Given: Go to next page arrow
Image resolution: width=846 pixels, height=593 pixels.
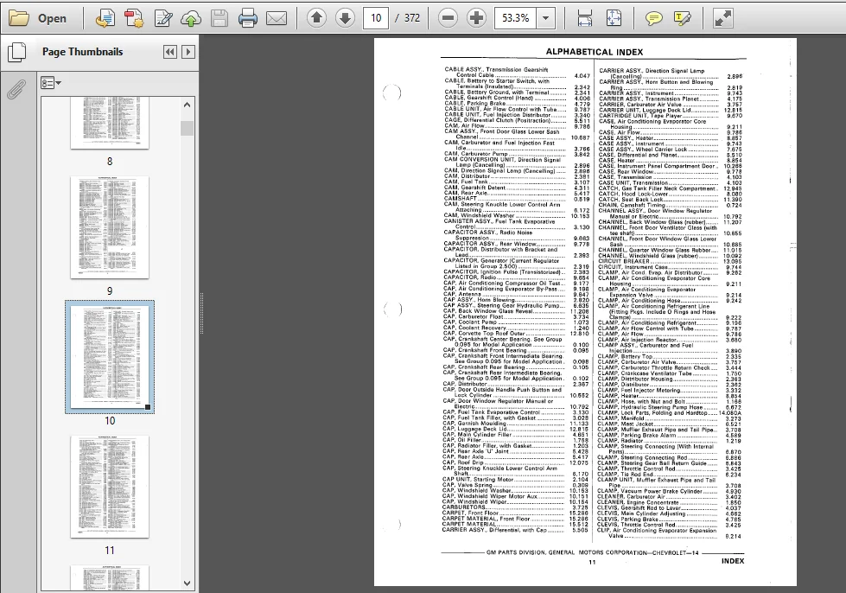Looking at the screenshot, I should point(345,18).
